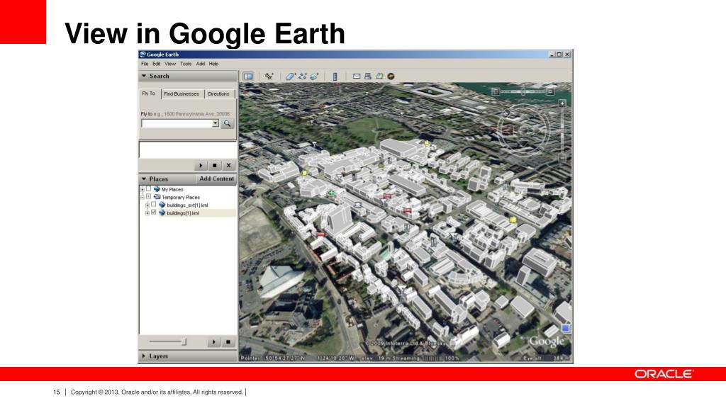
Task: Click the play tour button in Places panel
Action: pos(213,342)
